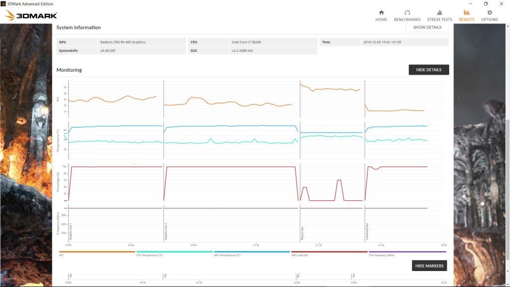Click the GPU Load (%) legend label
The width and height of the screenshot is (510, 287).
coord(299,256)
